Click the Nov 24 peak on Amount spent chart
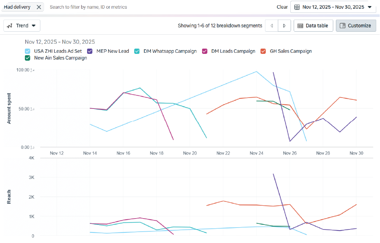The width and height of the screenshot is (380, 243). (256, 72)
